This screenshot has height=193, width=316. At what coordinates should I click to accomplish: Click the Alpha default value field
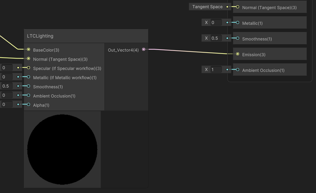coord(7,104)
